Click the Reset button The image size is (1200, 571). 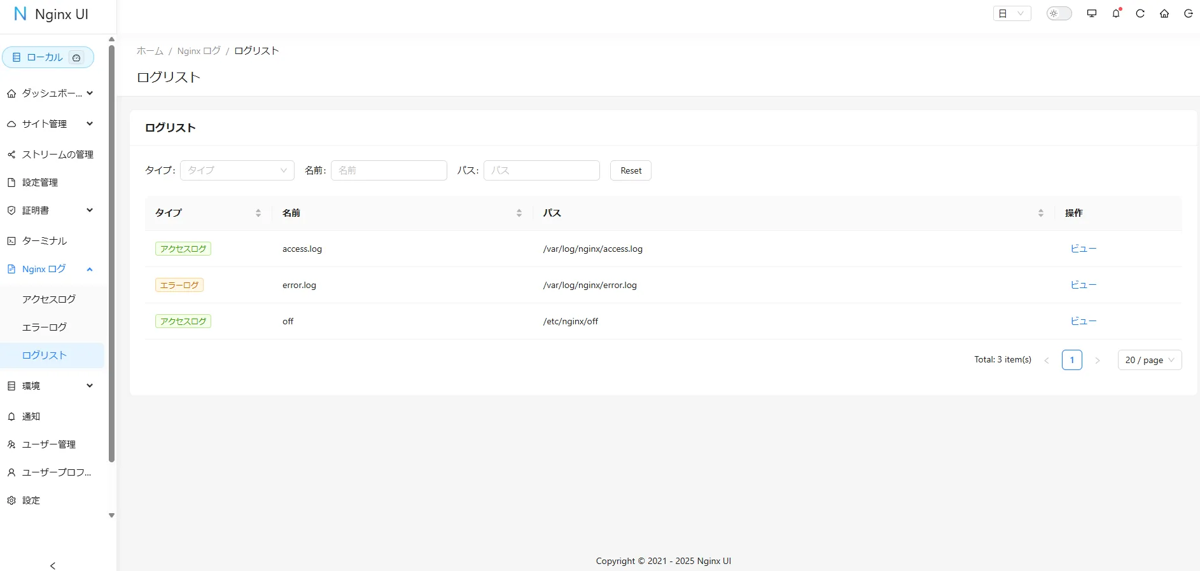coord(631,170)
